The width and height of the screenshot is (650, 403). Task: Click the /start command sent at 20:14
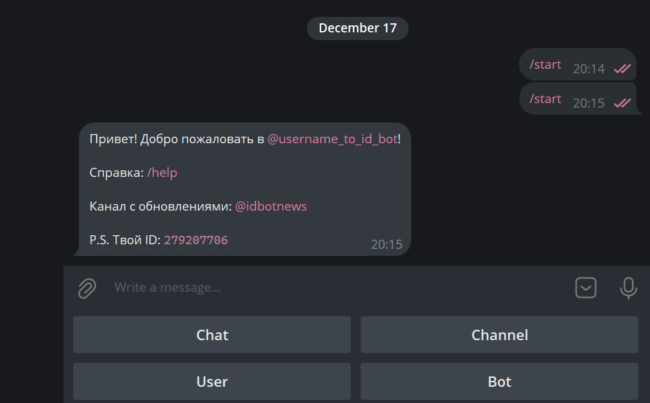point(545,65)
